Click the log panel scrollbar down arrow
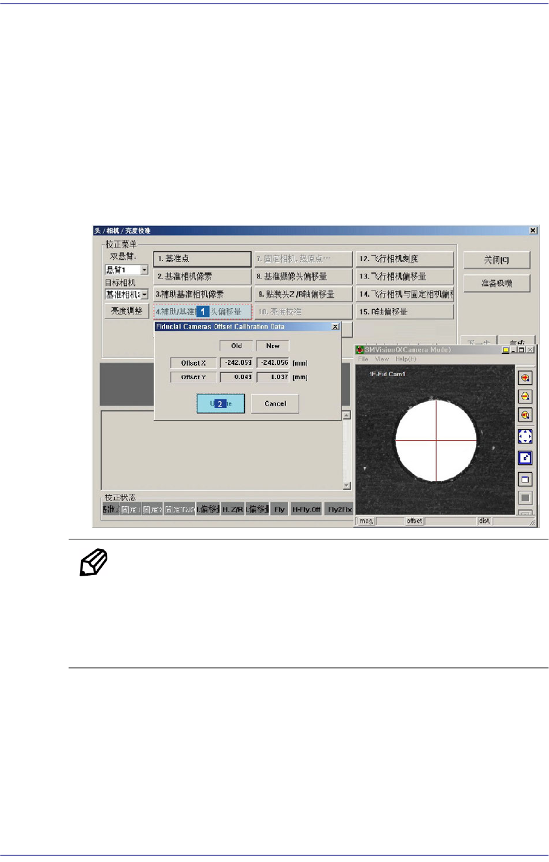This screenshot has height=862, width=549. coord(346,485)
